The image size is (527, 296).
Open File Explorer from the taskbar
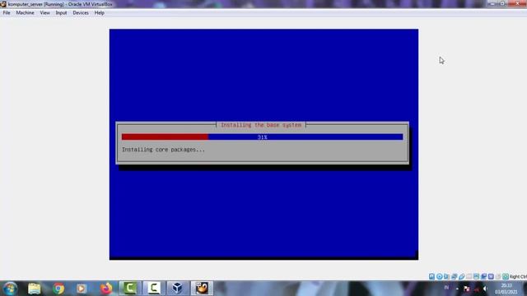[x=35, y=289]
